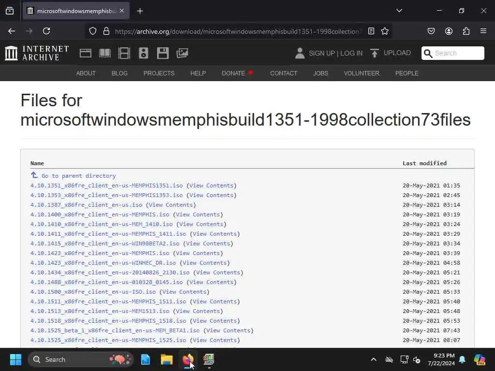The width and height of the screenshot is (495, 371).
Task: Open the DONATE menu item
Action: coord(237,73)
